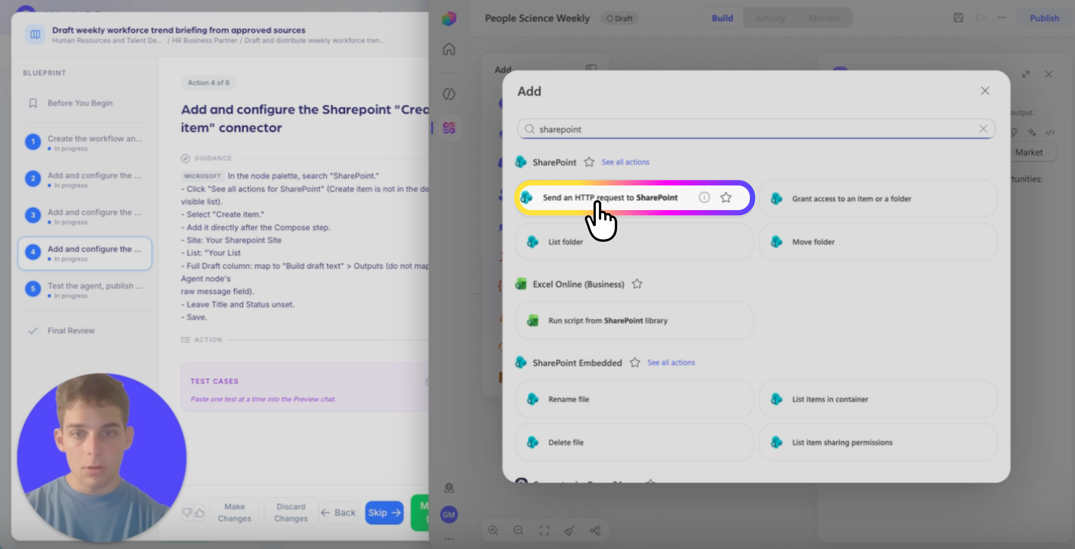The image size is (1075, 549).
Task: Click Make Changes
Action: click(235, 512)
